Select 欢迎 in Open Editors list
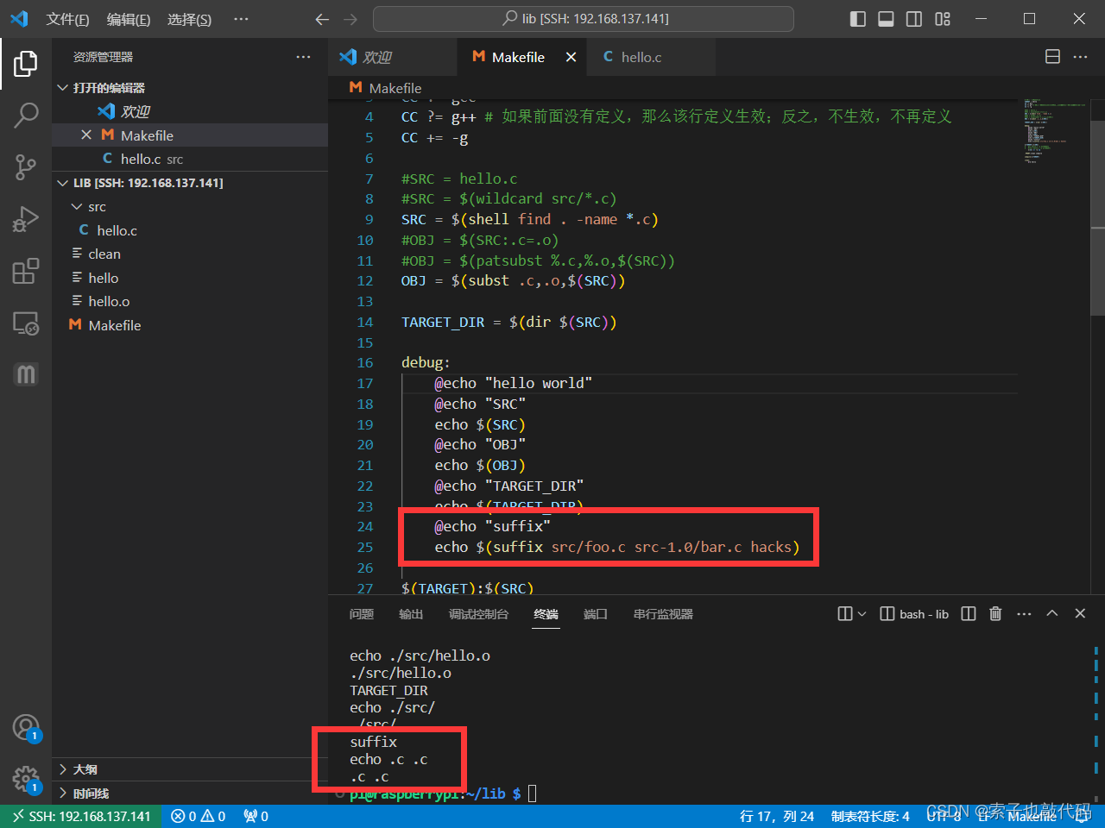The image size is (1105, 828). (190, 111)
